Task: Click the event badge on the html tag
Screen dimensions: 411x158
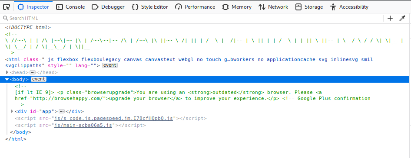Action: coord(110,65)
